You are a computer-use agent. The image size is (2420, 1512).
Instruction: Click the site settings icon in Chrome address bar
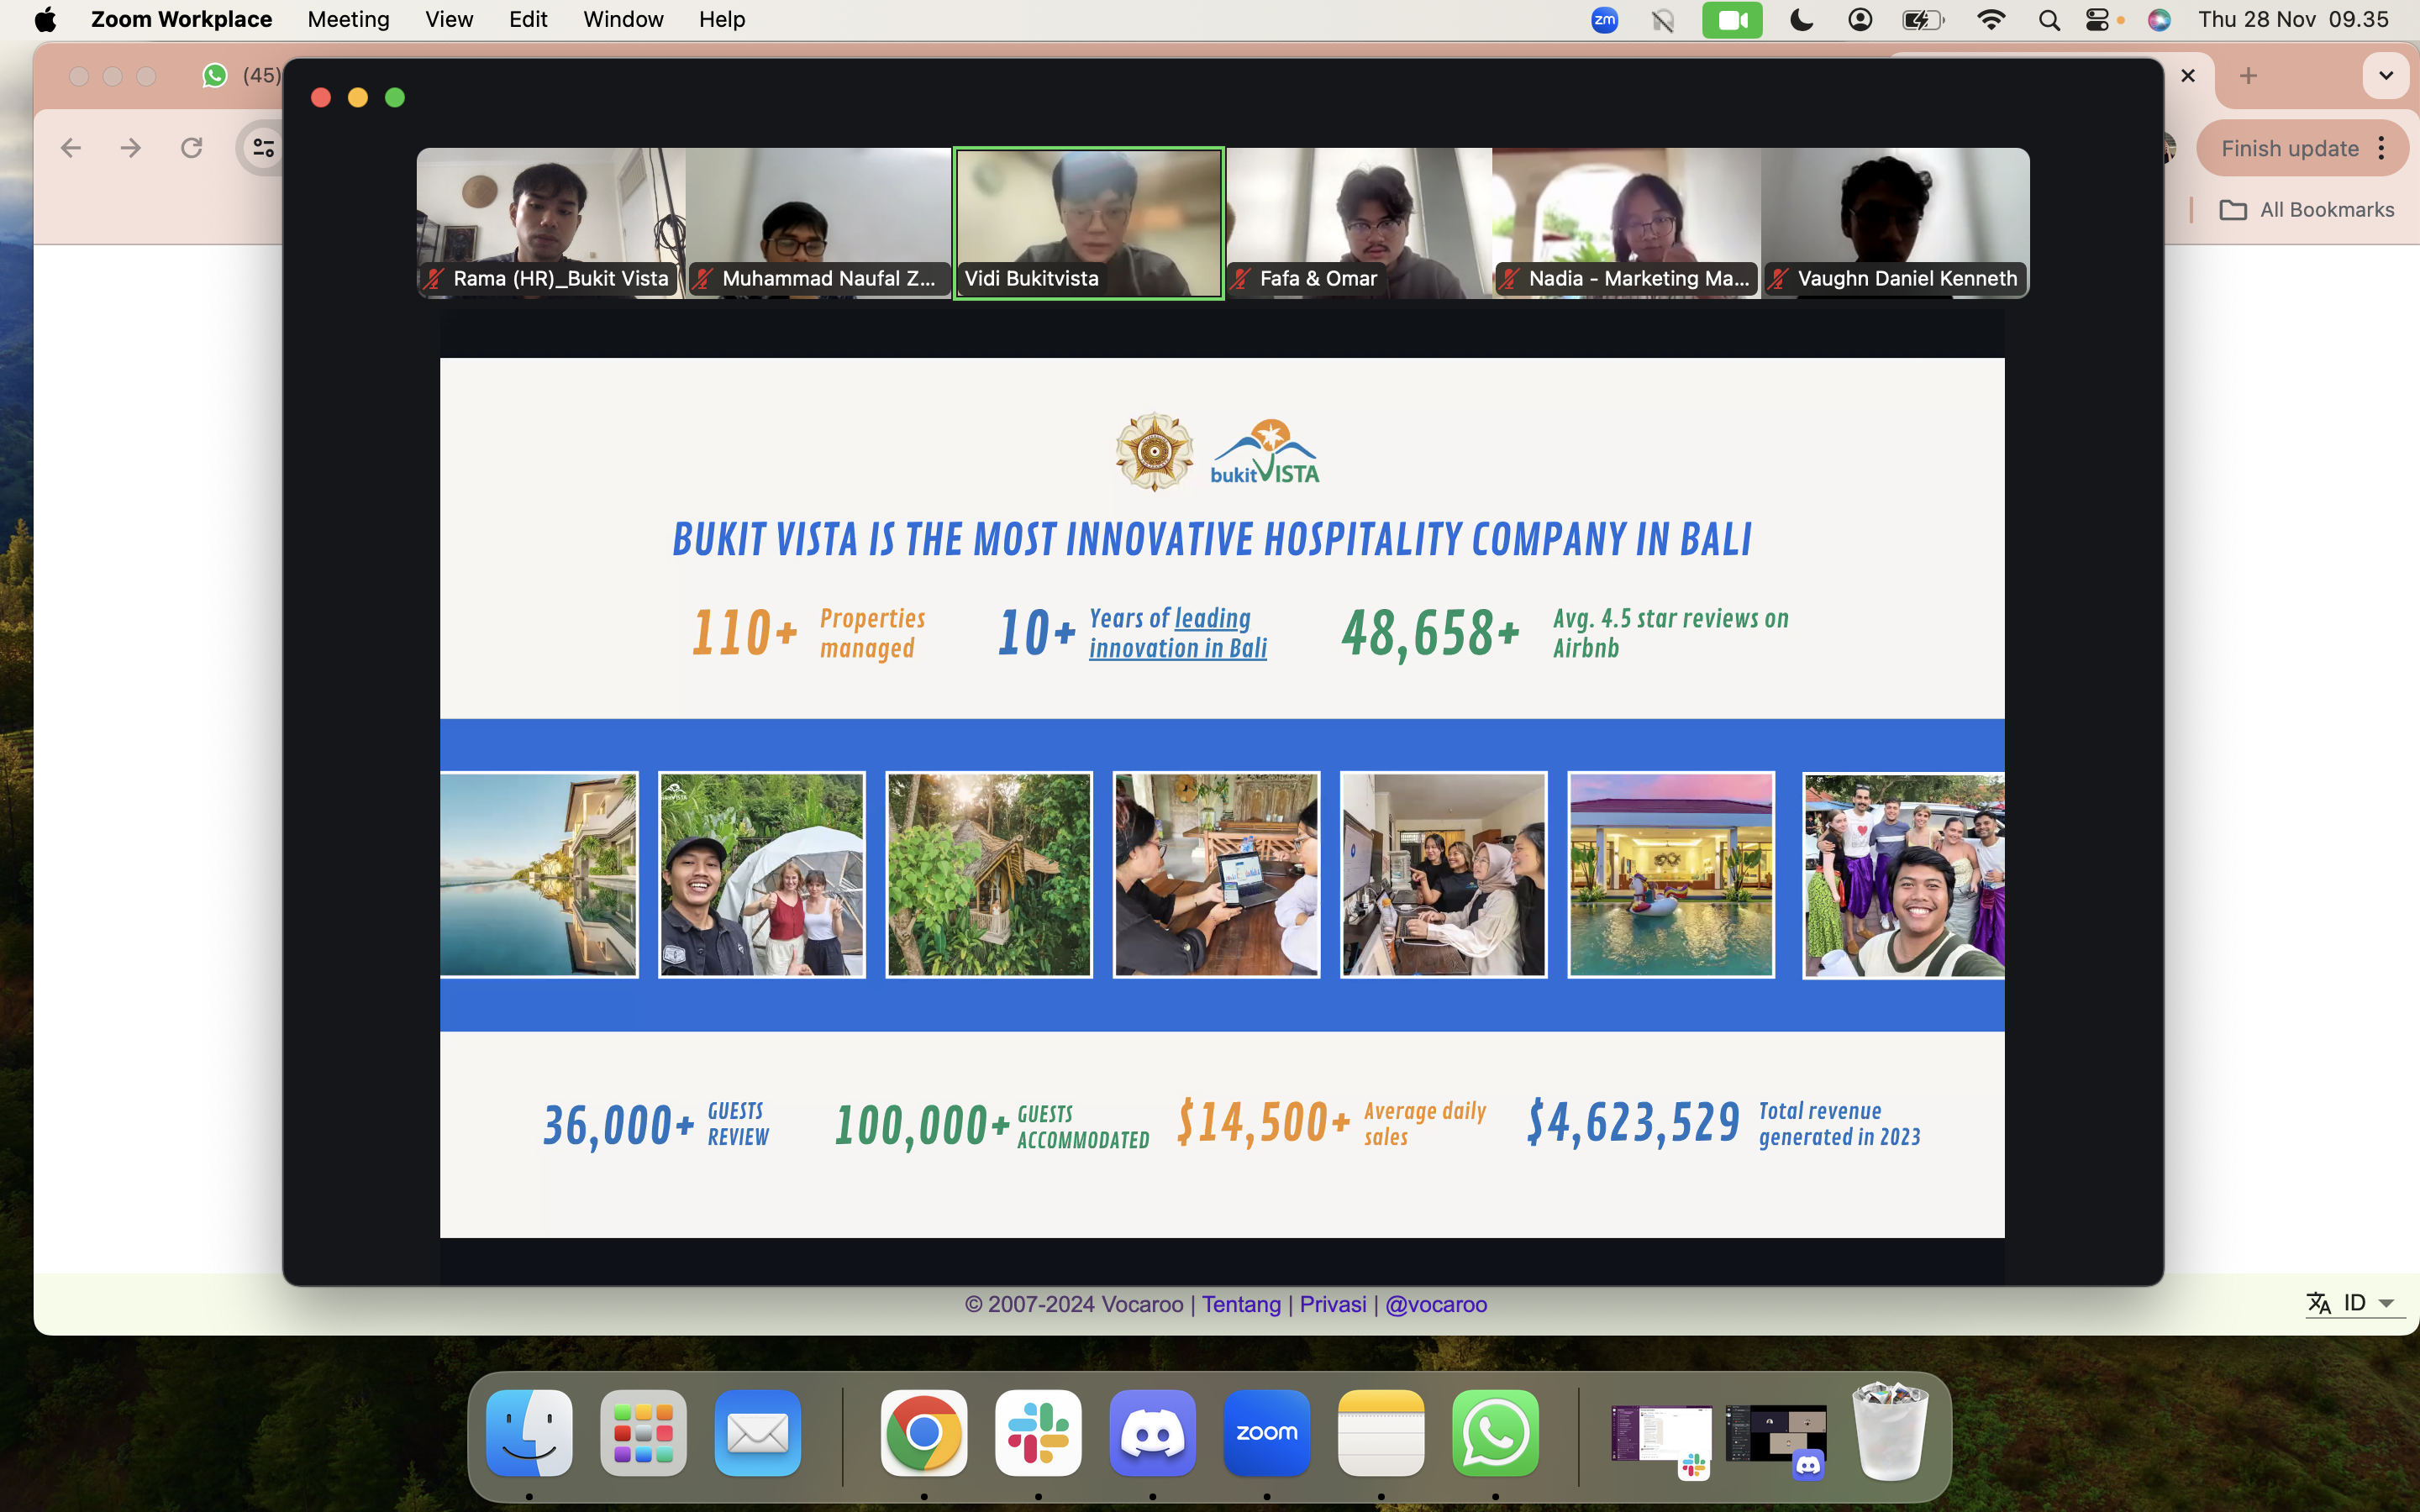click(263, 149)
